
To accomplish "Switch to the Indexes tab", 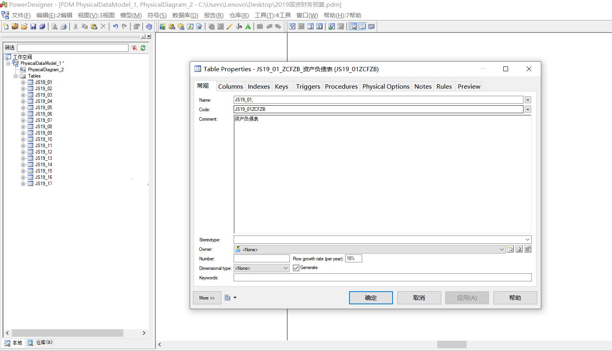I will (259, 86).
